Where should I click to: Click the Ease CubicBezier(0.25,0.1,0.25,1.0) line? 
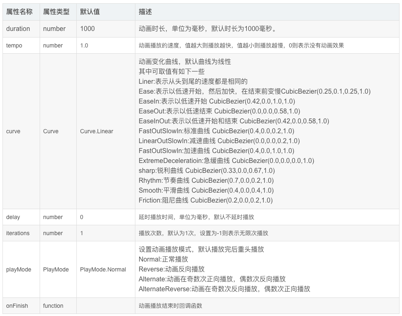pyautogui.click(x=255, y=91)
